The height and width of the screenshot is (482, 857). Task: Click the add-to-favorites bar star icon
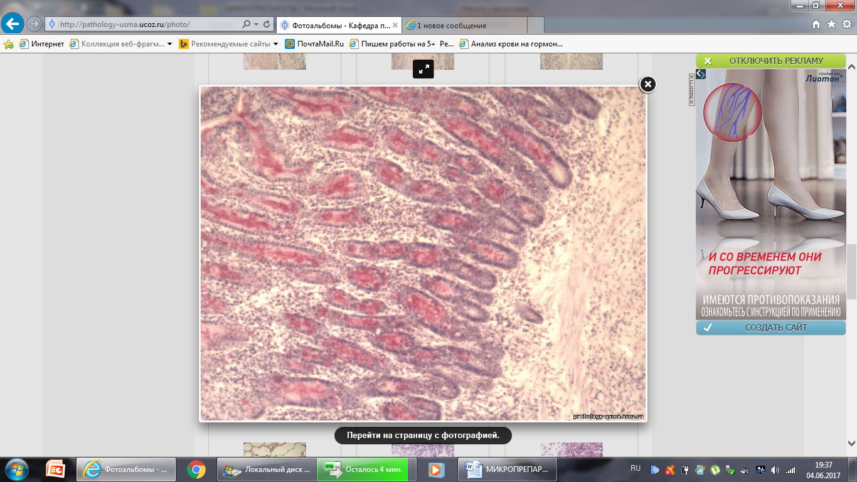click(x=9, y=44)
